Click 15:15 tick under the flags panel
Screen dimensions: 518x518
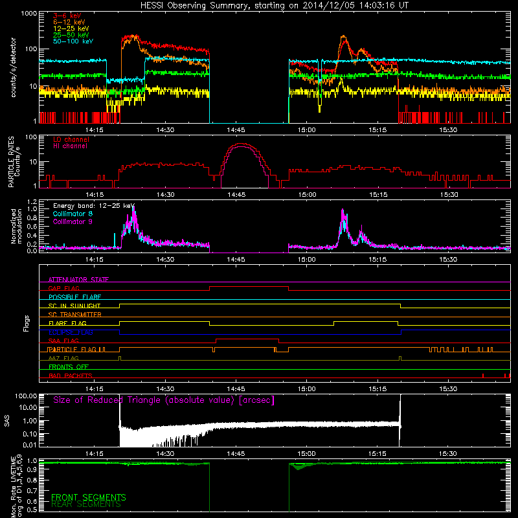pos(377,389)
